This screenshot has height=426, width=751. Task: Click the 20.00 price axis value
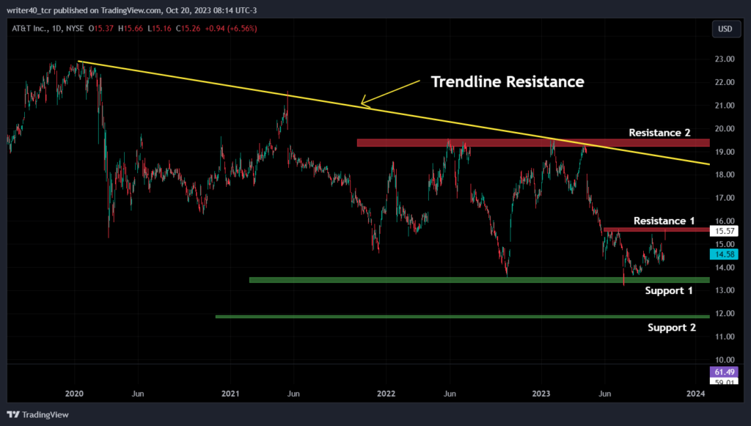(725, 129)
